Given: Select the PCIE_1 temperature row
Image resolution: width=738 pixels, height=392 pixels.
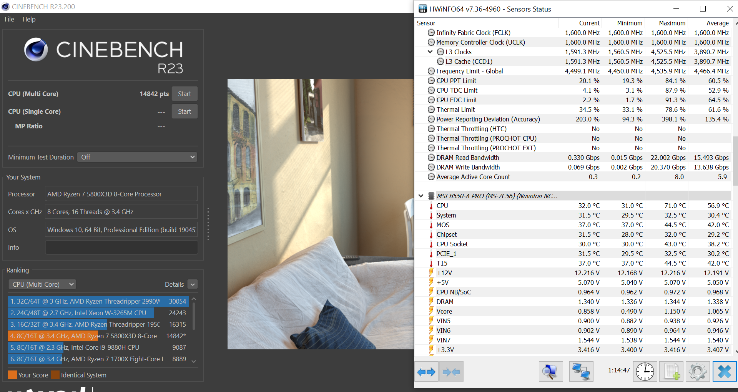Looking at the screenshot, I should [x=573, y=254].
